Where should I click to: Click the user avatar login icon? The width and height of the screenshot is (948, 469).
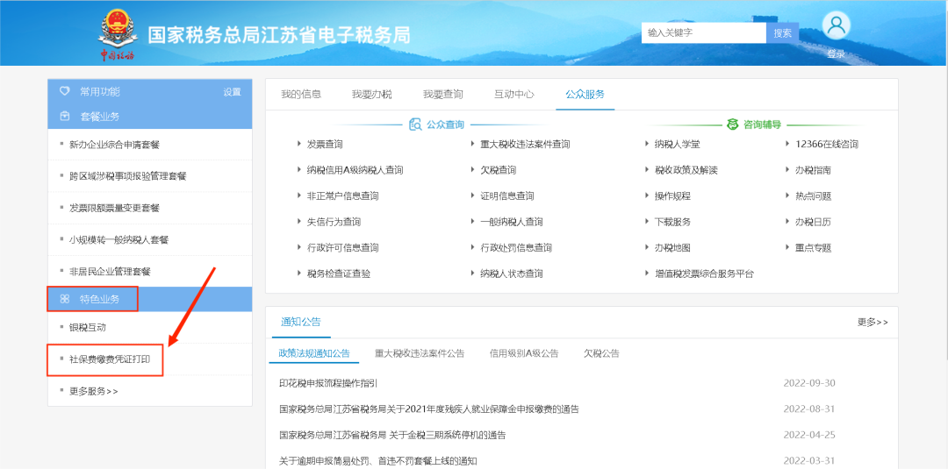[x=837, y=25]
